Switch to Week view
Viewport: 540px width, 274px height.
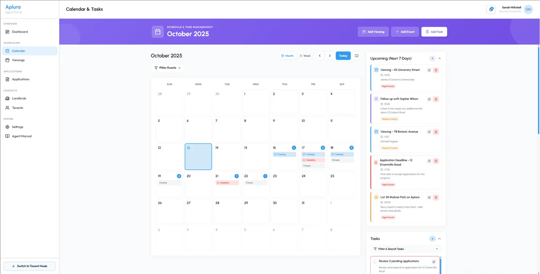pyautogui.click(x=305, y=56)
